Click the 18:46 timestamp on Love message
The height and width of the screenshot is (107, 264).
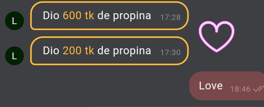point(240,89)
